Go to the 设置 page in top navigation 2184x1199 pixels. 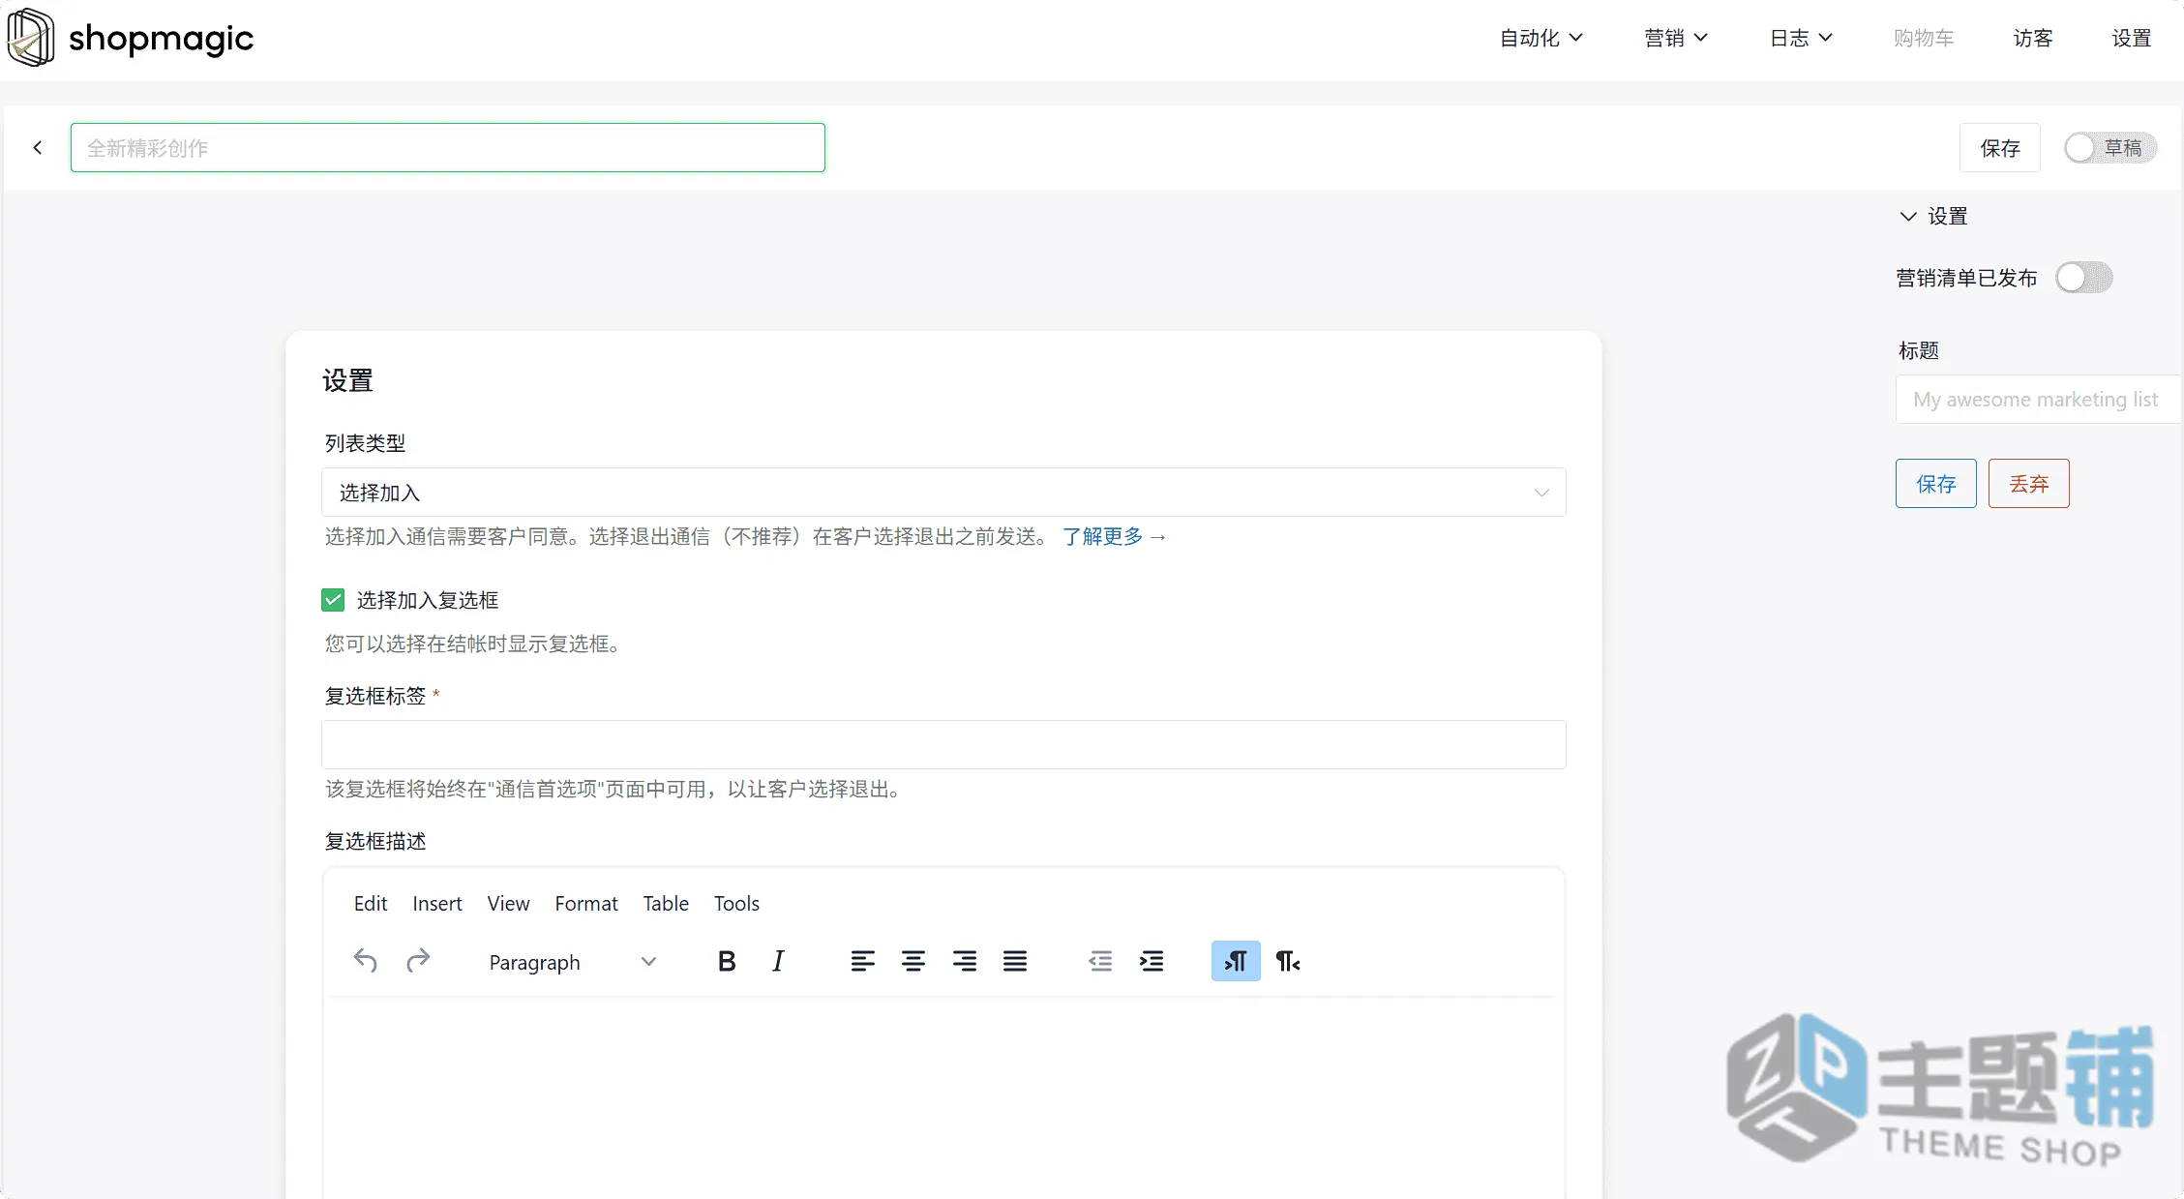[2132, 38]
